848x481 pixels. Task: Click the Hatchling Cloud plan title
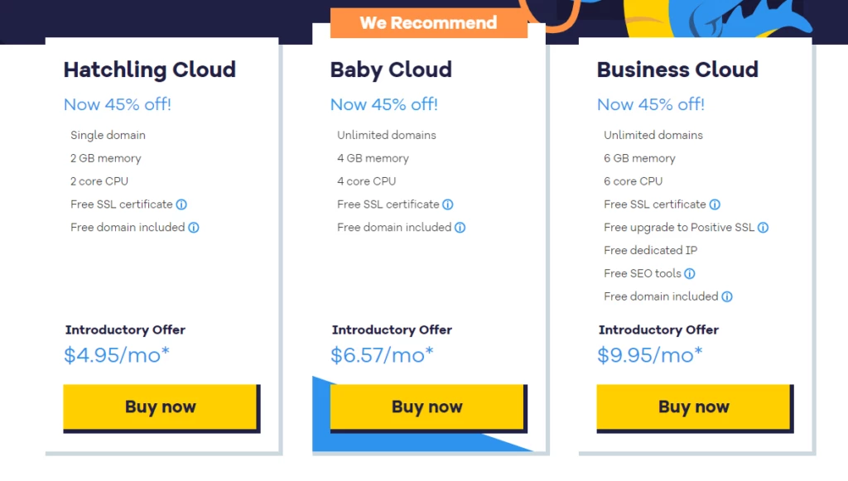click(x=150, y=70)
